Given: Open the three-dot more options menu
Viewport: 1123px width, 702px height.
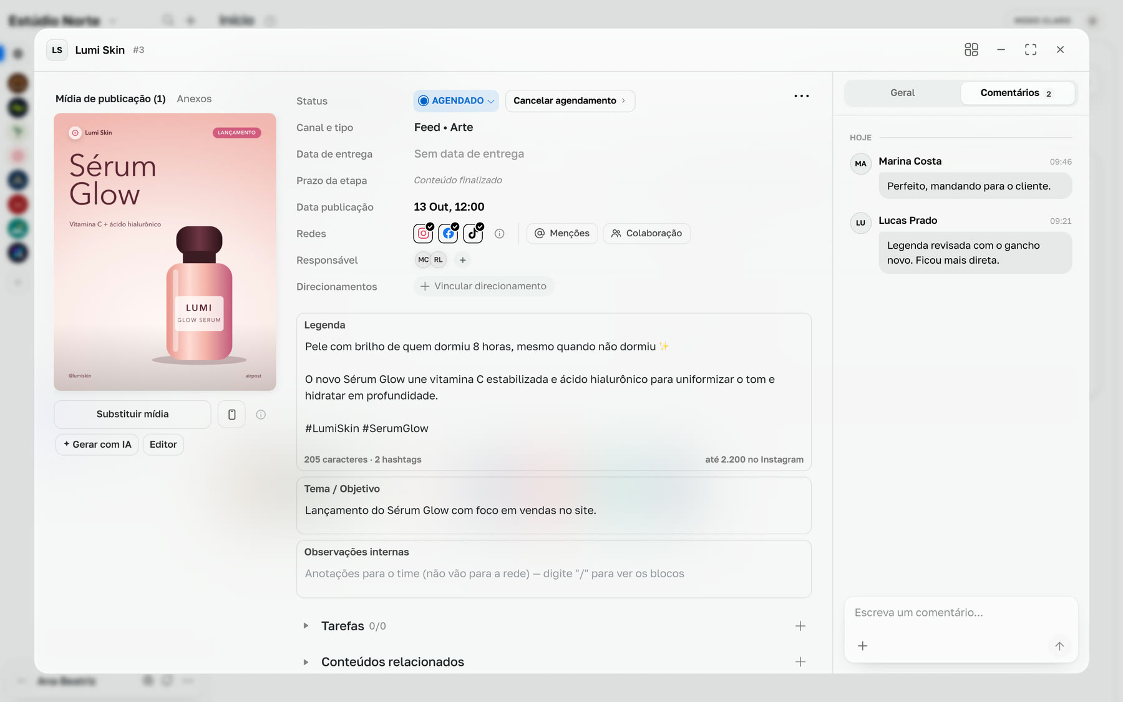Looking at the screenshot, I should coord(802,96).
